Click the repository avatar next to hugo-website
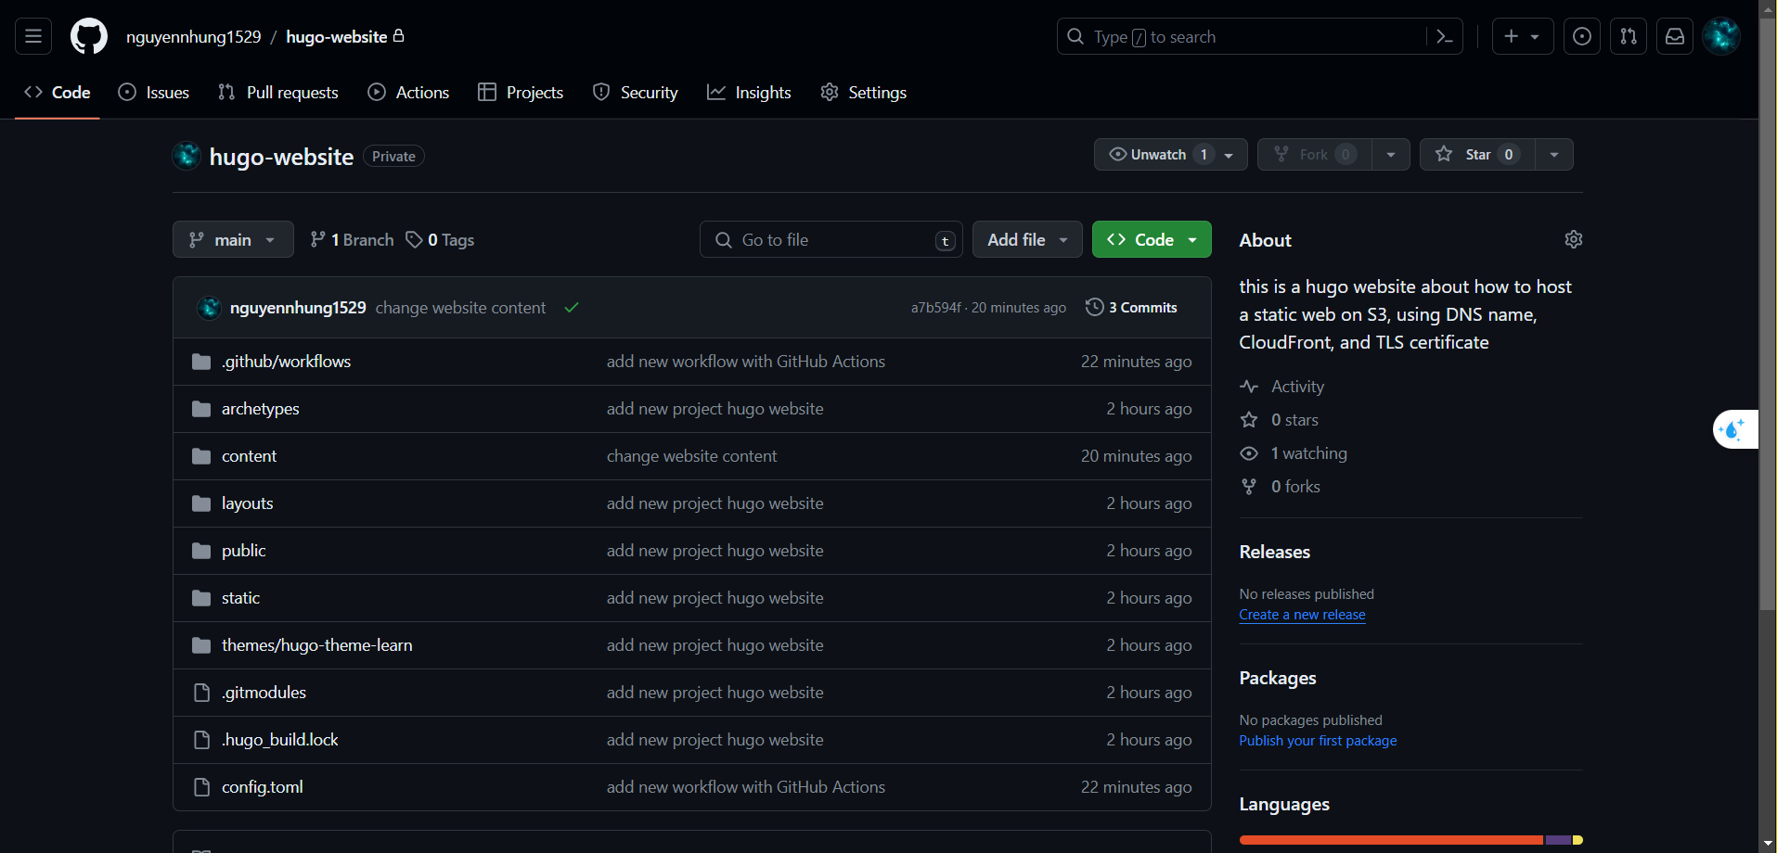The height and width of the screenshot is (853, 1777). click(x=187, y=156)
